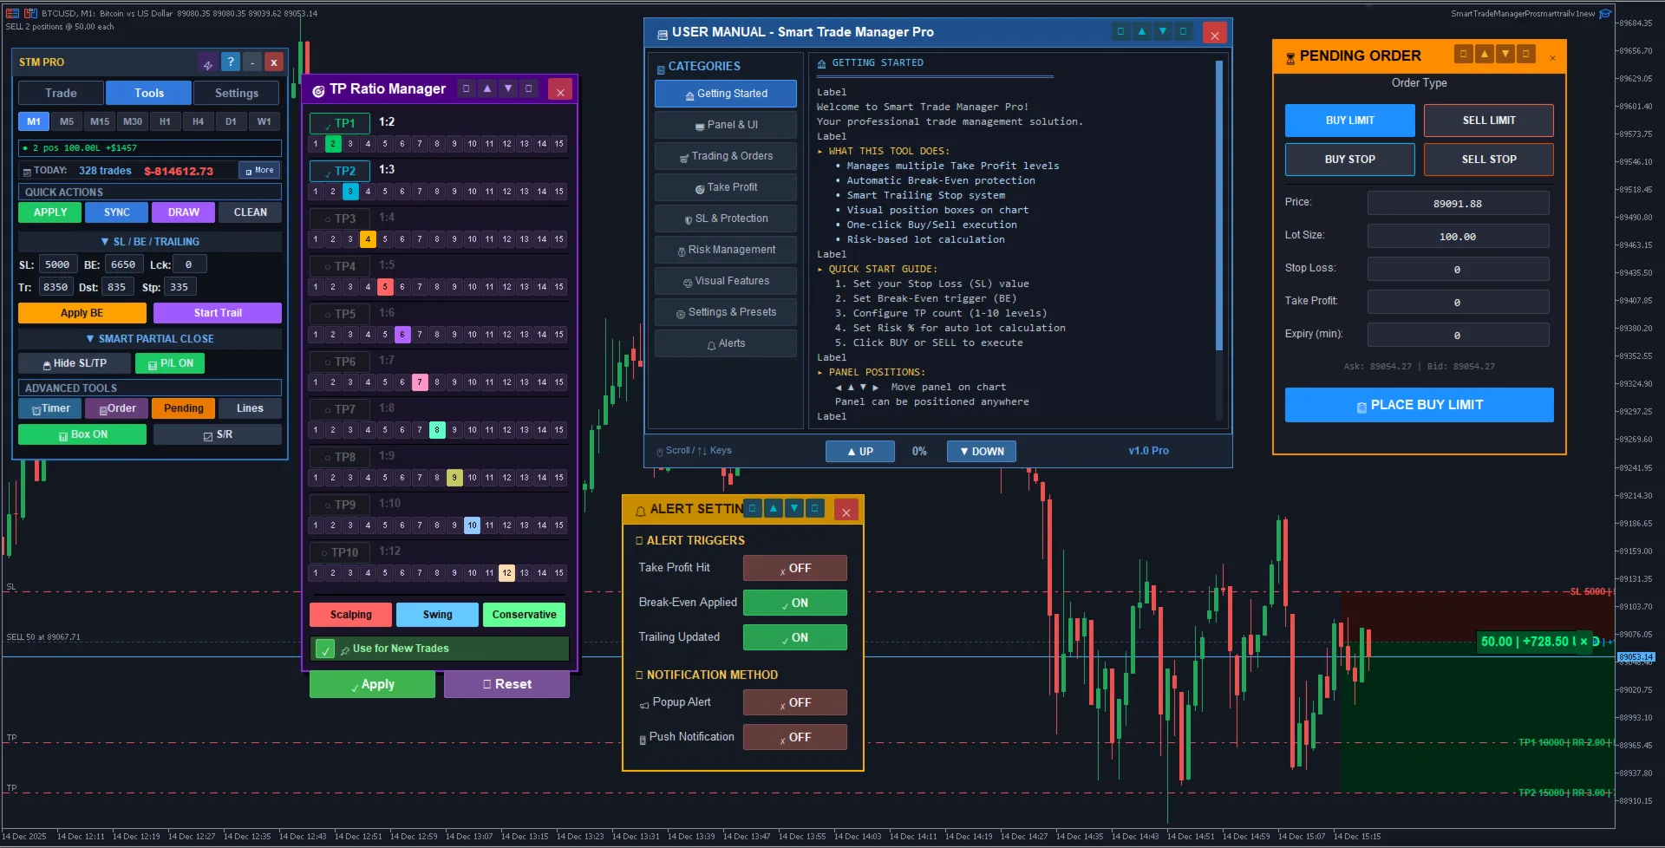This screenshot has height=848, width=1665.
Task: Click the Lot Size input field in Pending Order
Action: pos(1457,235)
